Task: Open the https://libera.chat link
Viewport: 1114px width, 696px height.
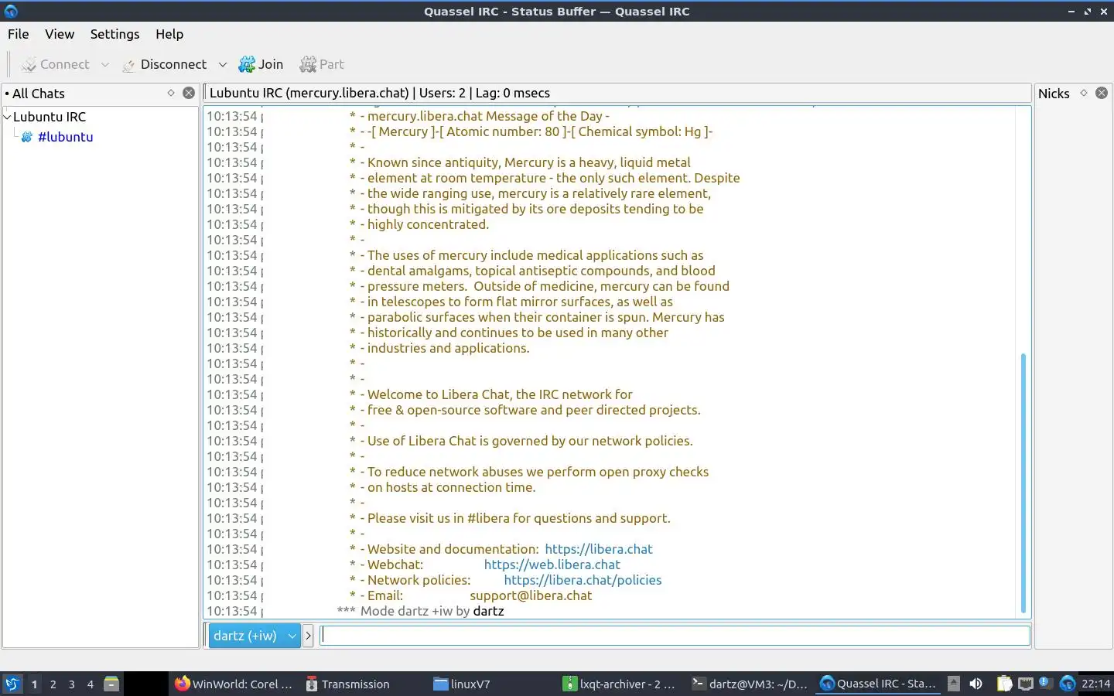Action: pos(599,549)
